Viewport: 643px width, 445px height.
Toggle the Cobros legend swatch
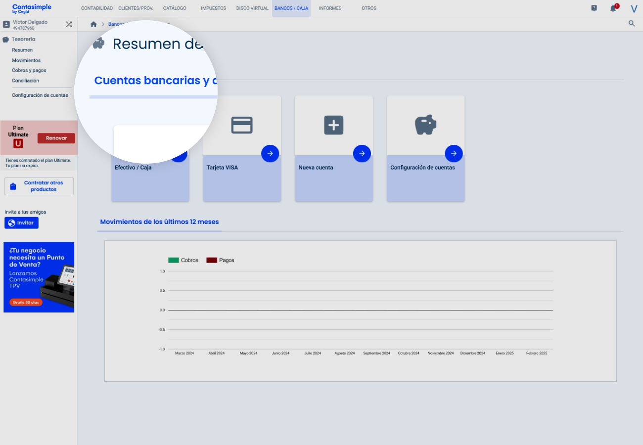[174, 260]
